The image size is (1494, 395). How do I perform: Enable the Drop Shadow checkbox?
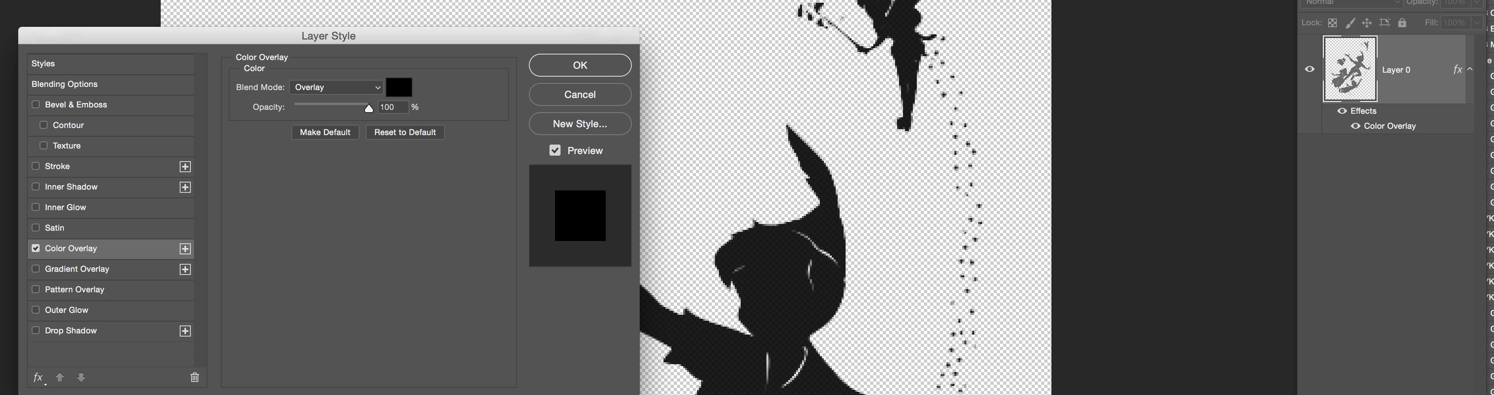[36, 330]
